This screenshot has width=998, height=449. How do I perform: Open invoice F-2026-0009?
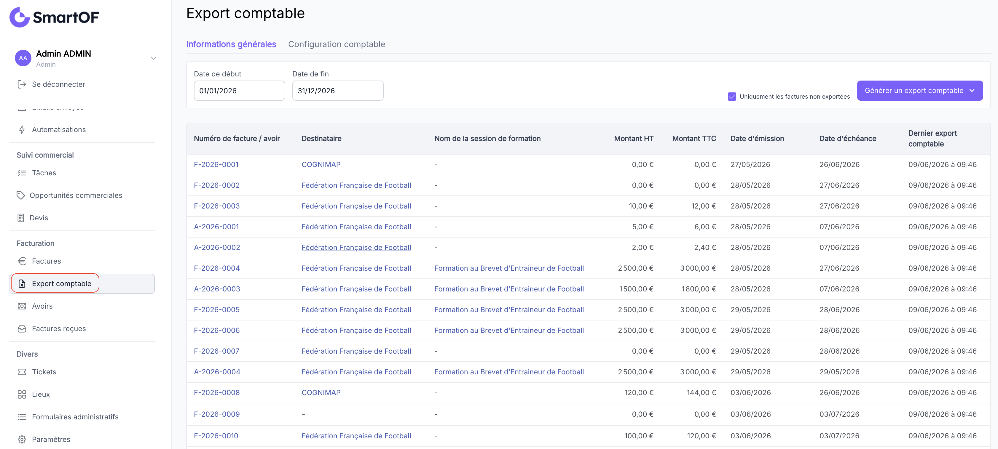pos(216,414)
